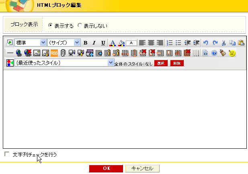Screen dimensions: 248x174
Task: Open the 標準 paragraph format dropdown
Action: [x=31, y=43]
